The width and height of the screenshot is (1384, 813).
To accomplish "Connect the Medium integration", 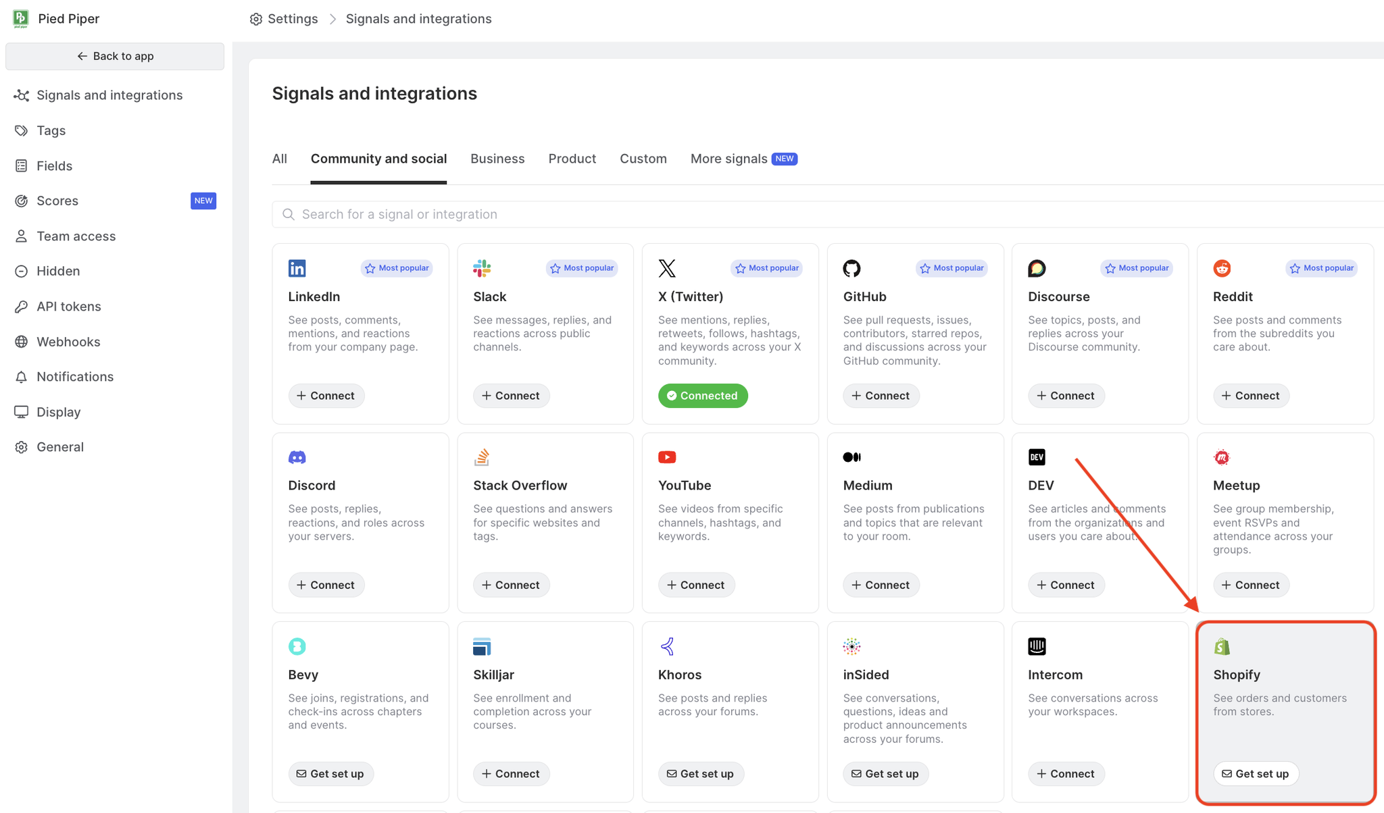I will pyautogui.click(x=881, y=585).
